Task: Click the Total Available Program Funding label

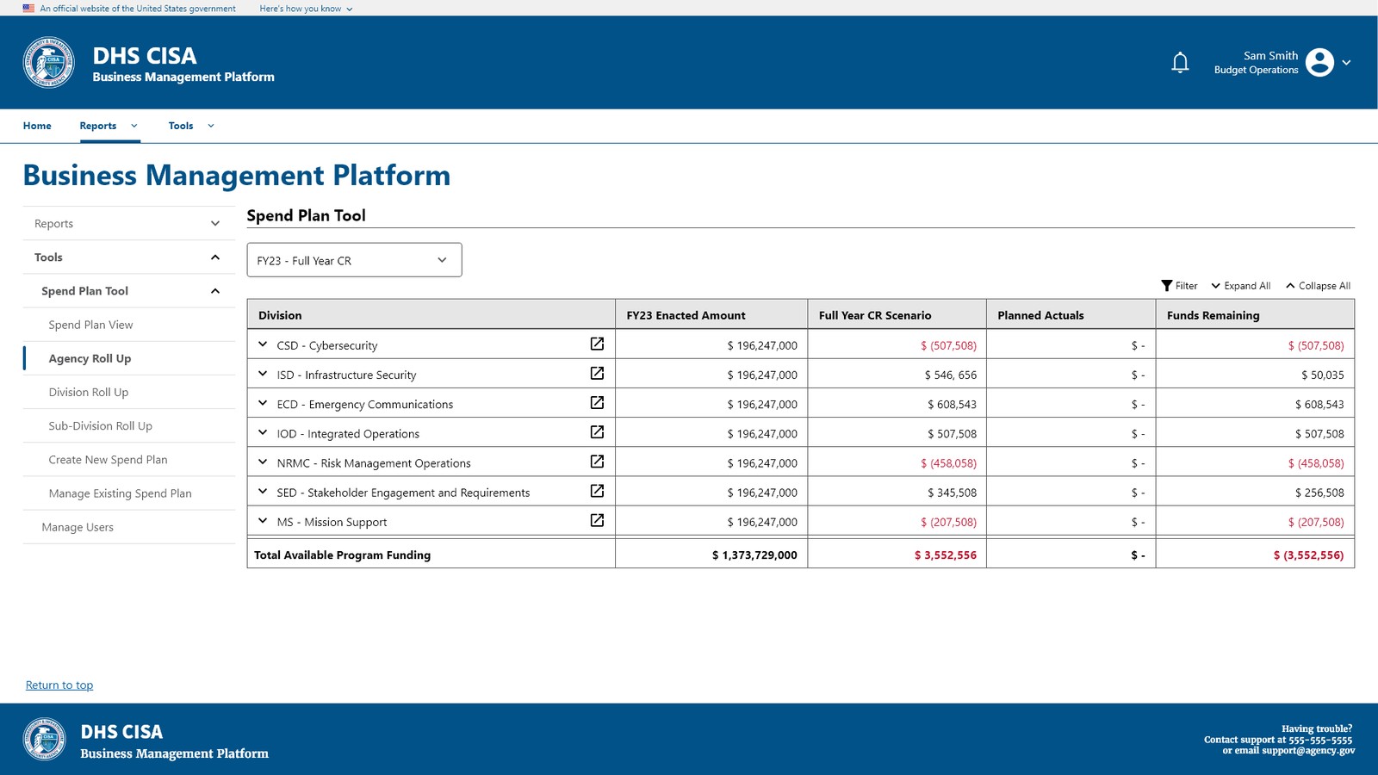Action: pos(342,555)
